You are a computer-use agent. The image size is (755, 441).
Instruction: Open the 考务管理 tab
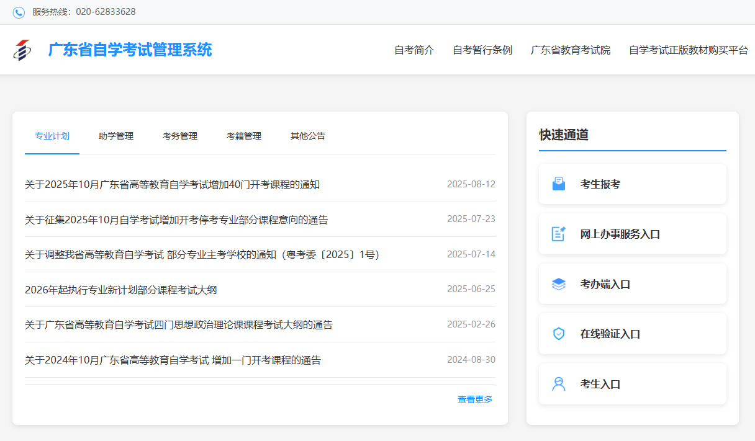[180, 136]
